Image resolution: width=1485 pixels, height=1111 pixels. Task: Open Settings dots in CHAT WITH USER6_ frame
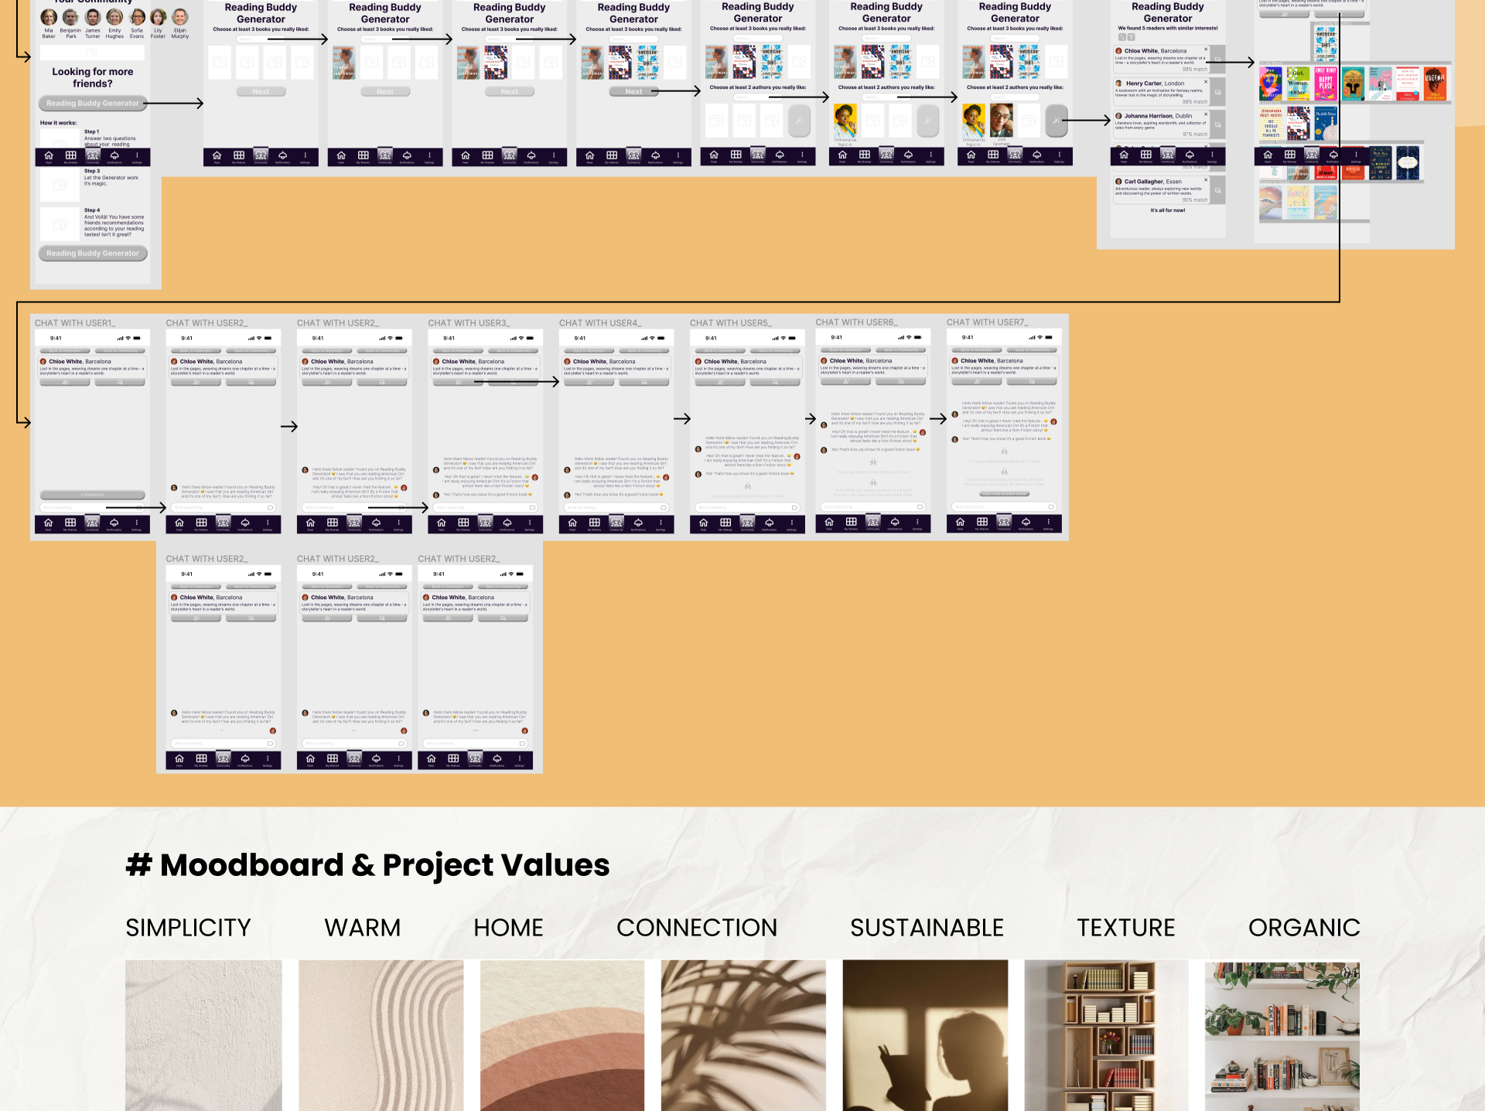coord(917,523)
